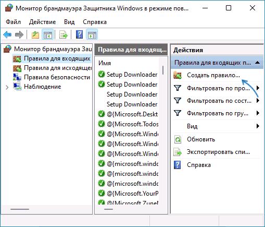
Task: Click the export list toolbar icon
Action: 64,34
